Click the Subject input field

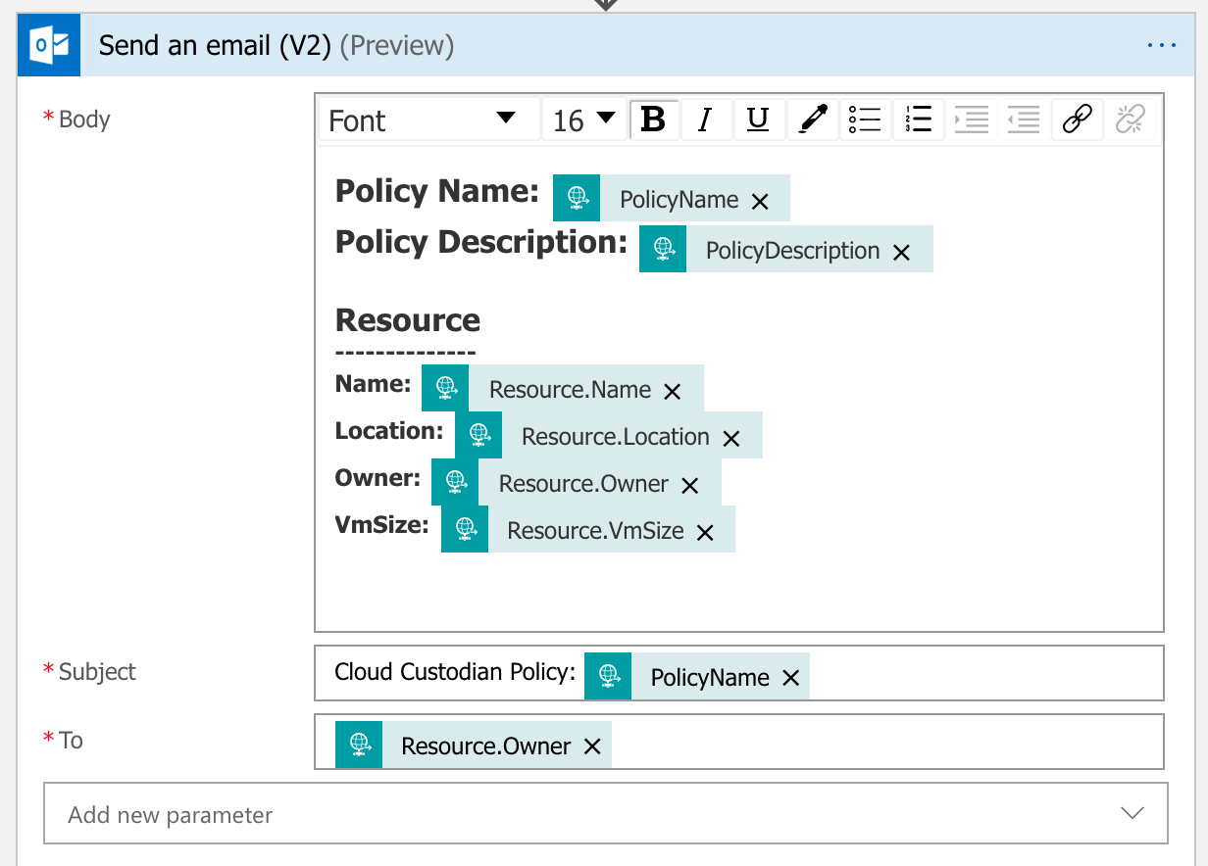click(x=739, y=673)
